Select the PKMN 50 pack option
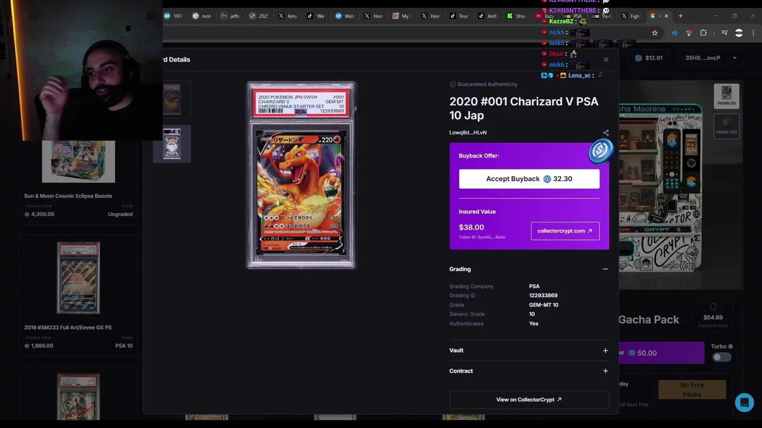The width and height of the screenshot is (762, 428). [726, 96]
